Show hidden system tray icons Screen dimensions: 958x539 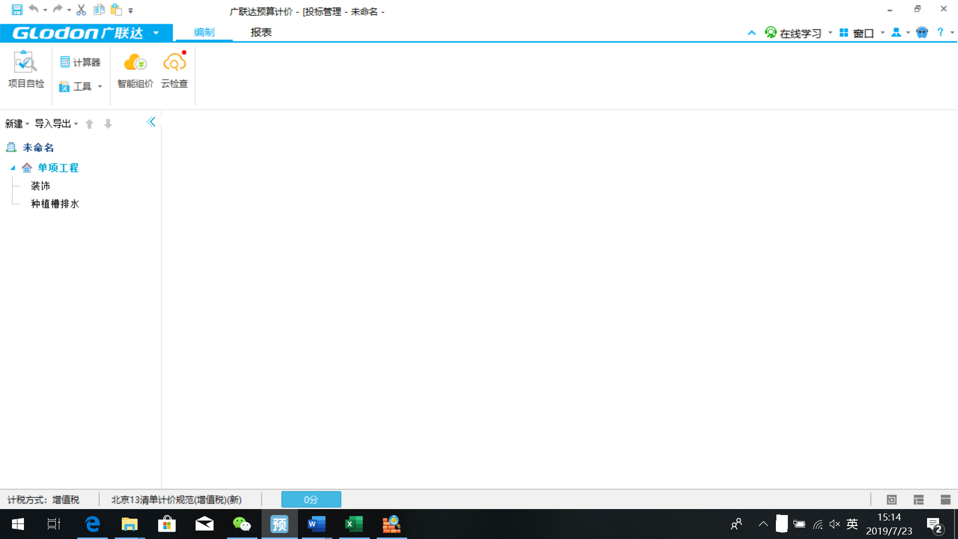tap(763, 524)
